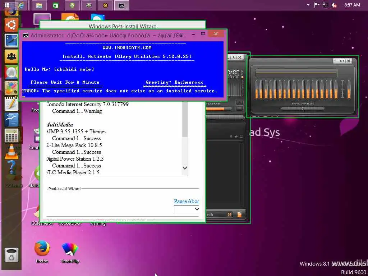Click the Action Center flag in tray
This screenshot has height=276, width=368.
coord(317,5)
